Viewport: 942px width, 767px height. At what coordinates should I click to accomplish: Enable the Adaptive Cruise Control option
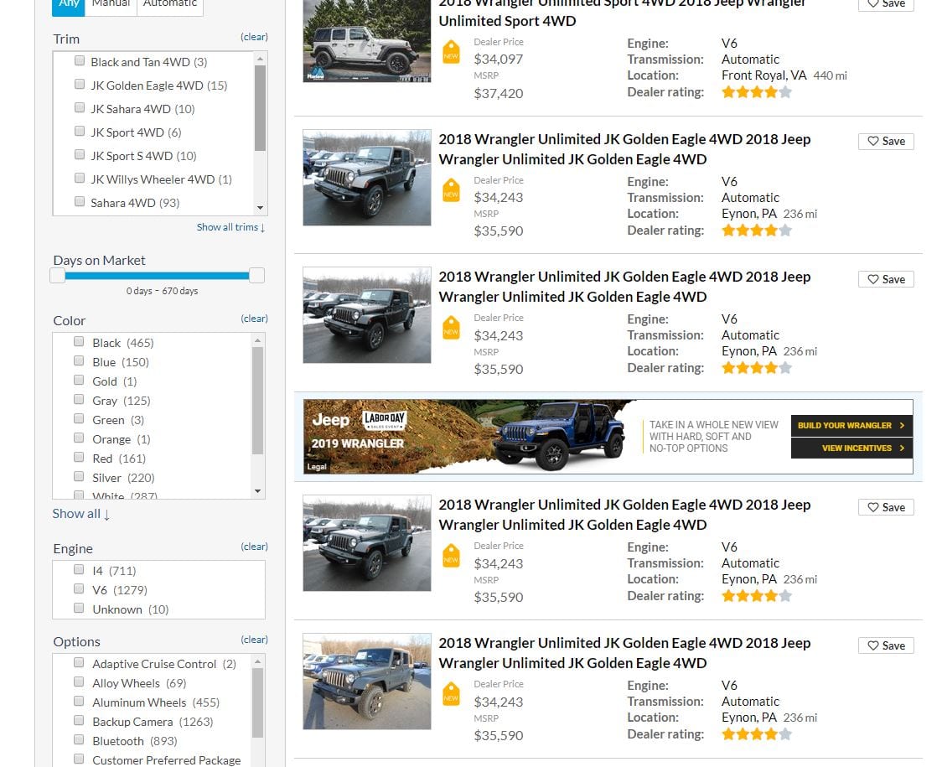pos(79,662)
